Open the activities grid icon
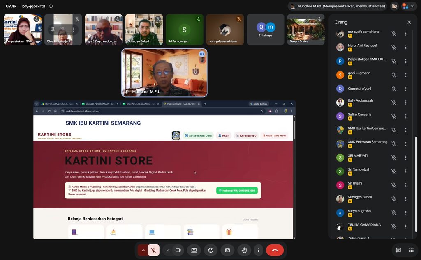This screenshot has width=421, height=260. point(411,250)
